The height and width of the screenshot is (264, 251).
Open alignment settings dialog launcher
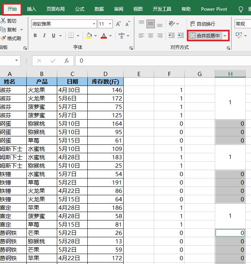(x=228, y=48)
